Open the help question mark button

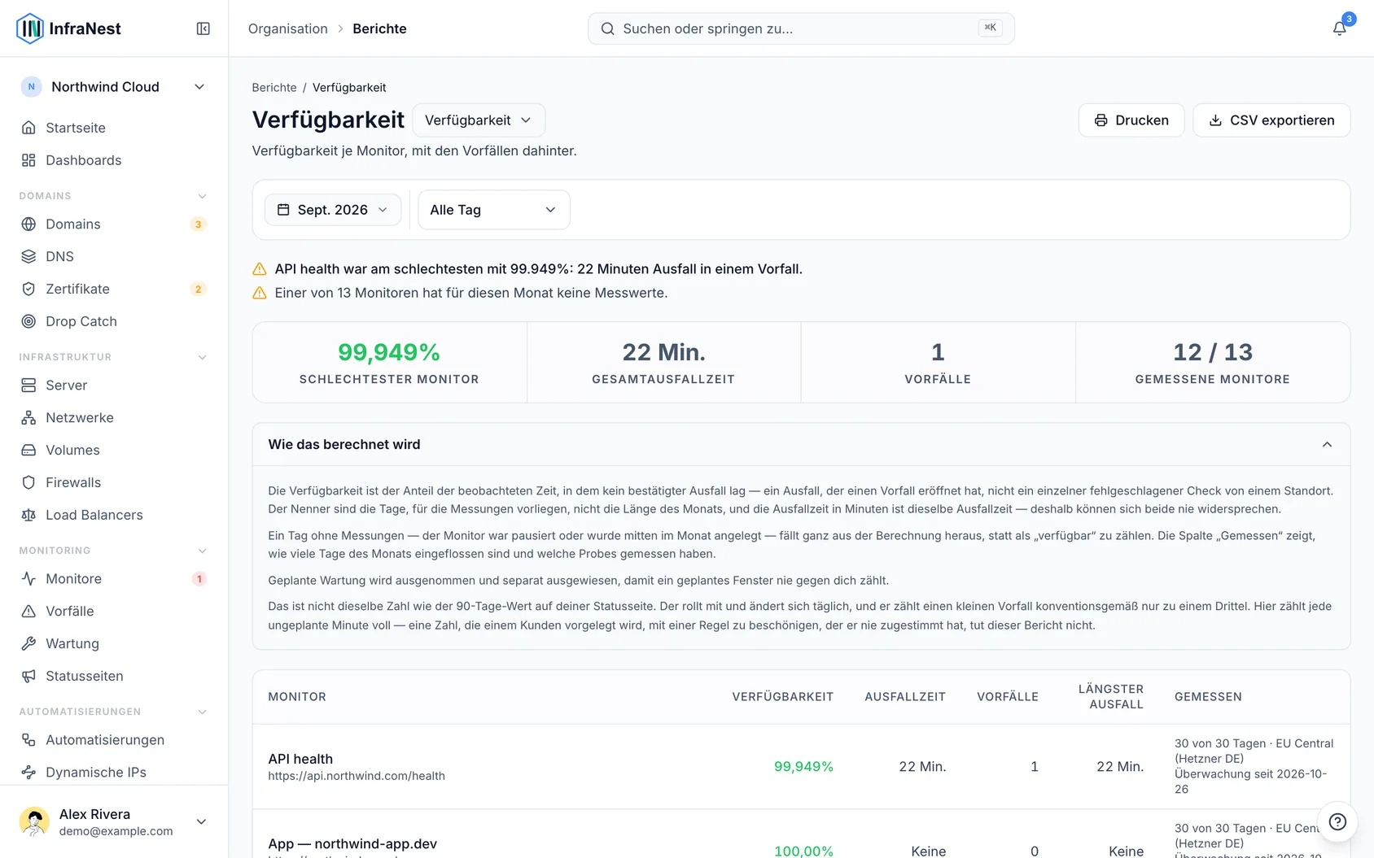1337,821
